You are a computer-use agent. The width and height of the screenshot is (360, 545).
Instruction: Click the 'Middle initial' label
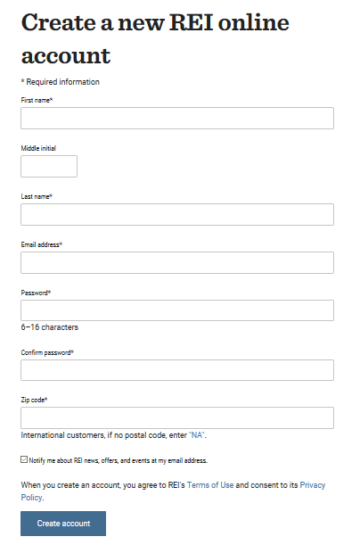(x=38, y=148)
